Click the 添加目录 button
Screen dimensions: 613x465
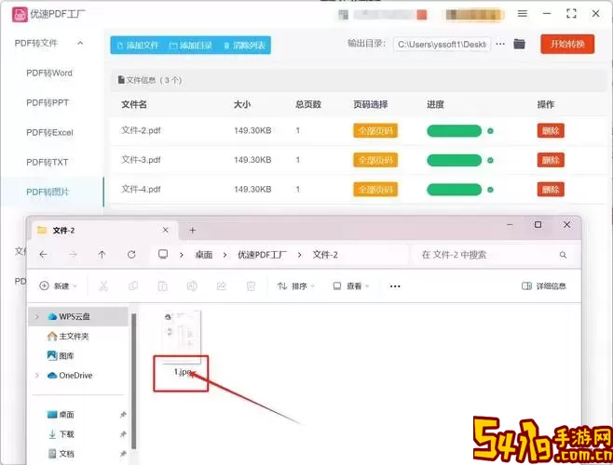(x=191, y=46)
